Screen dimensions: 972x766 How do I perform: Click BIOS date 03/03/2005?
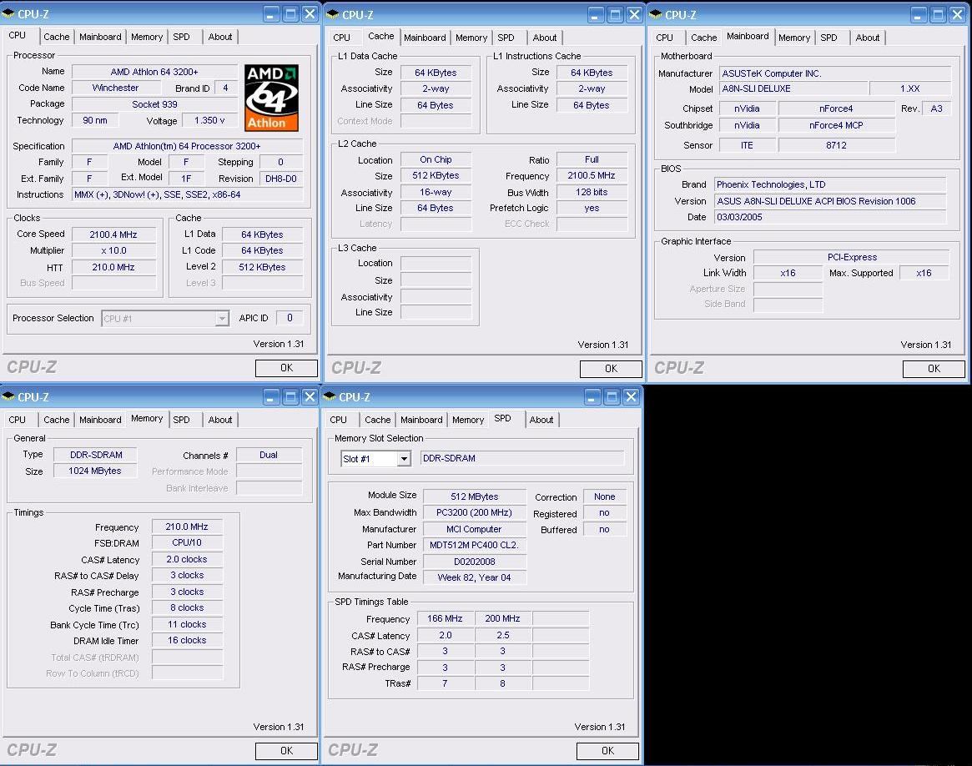(x=830, y=217)
